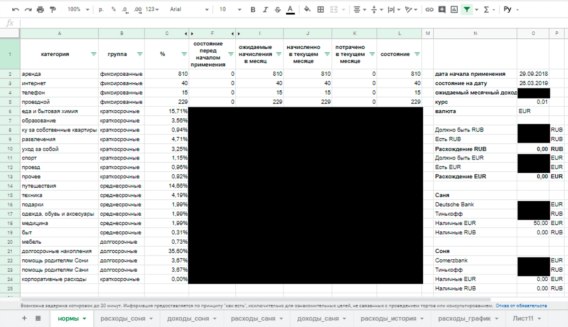Open the borders menu
The image size is (568, 327).
click(320, 9)
